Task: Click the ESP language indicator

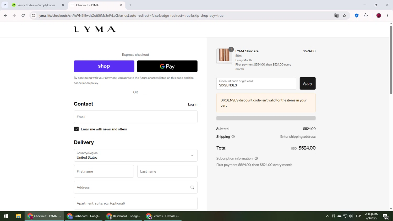Action: (358, 216)
